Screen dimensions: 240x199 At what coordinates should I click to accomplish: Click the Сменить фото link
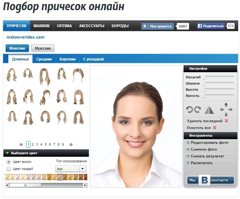[204, 149]
